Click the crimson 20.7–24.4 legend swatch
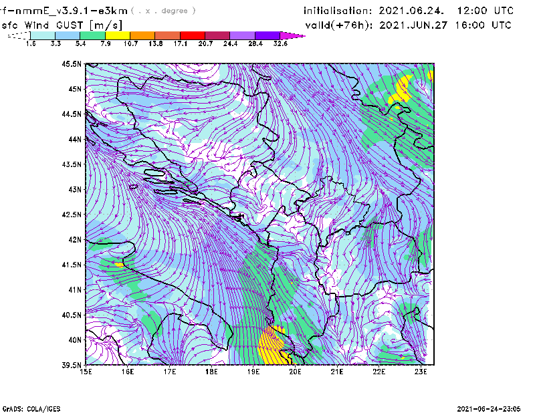The image size is (535, 413). (x=217, y=35)
